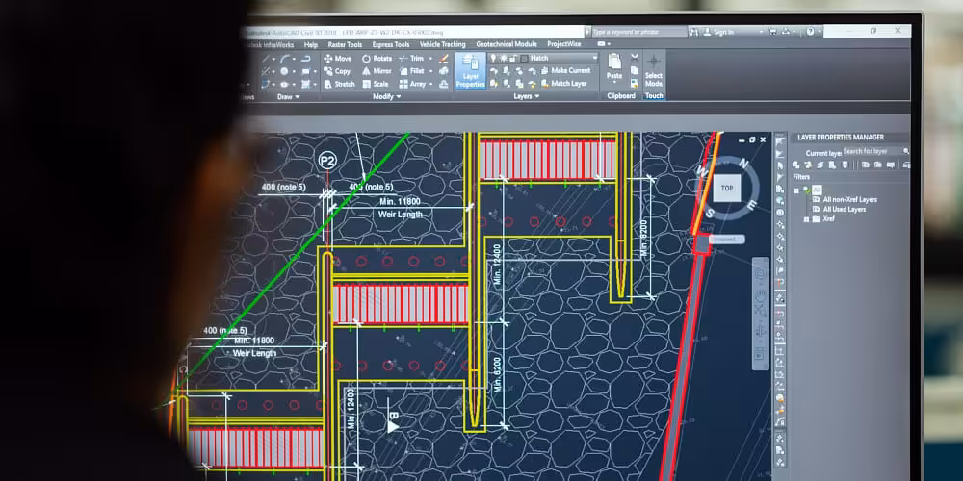
Task: Click the Match Layer icon
Action: point(545,84)
